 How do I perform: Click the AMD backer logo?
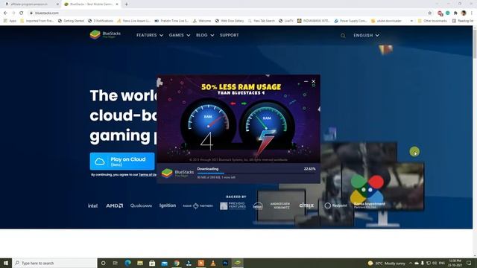[114, 205]
